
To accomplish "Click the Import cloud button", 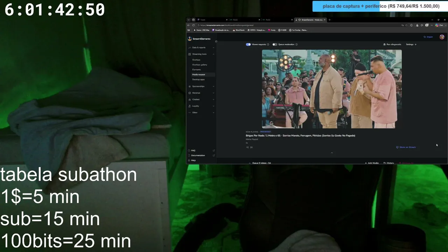I will [428, 37].
